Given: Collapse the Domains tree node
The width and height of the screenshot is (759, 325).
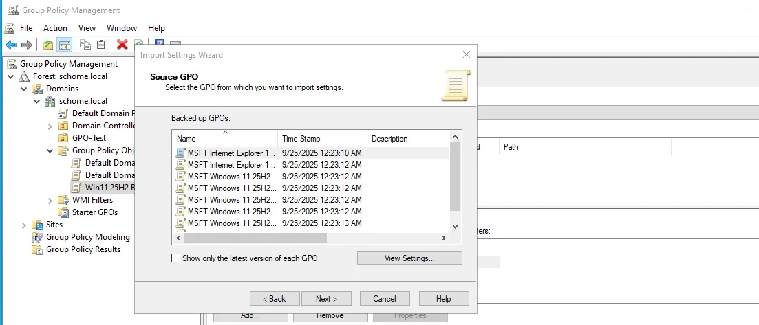Looking at the screenshot, I should [23, 89].
